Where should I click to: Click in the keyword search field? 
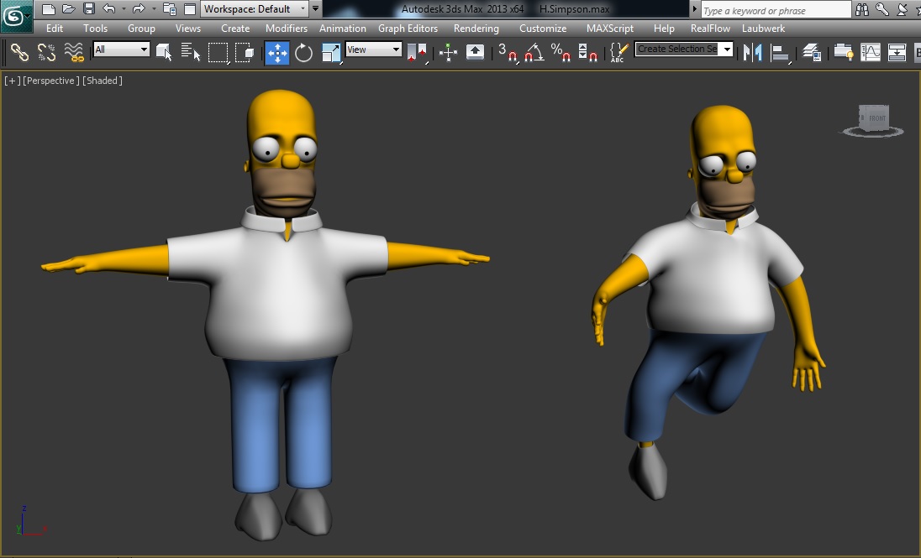tap(776, 10)
